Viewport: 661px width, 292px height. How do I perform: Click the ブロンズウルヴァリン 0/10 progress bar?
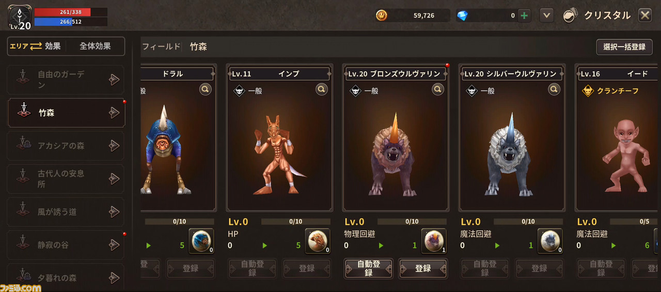click(412, 222)
